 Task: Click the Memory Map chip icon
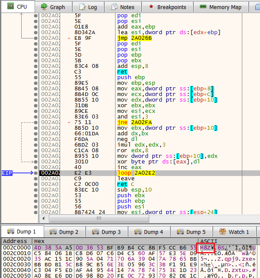(x=203, y=7)
